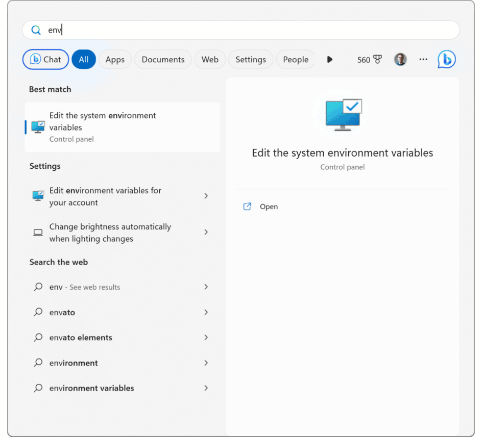Click inside the search input field
This screenshot has width=482, height=437.
coord(204,30)
